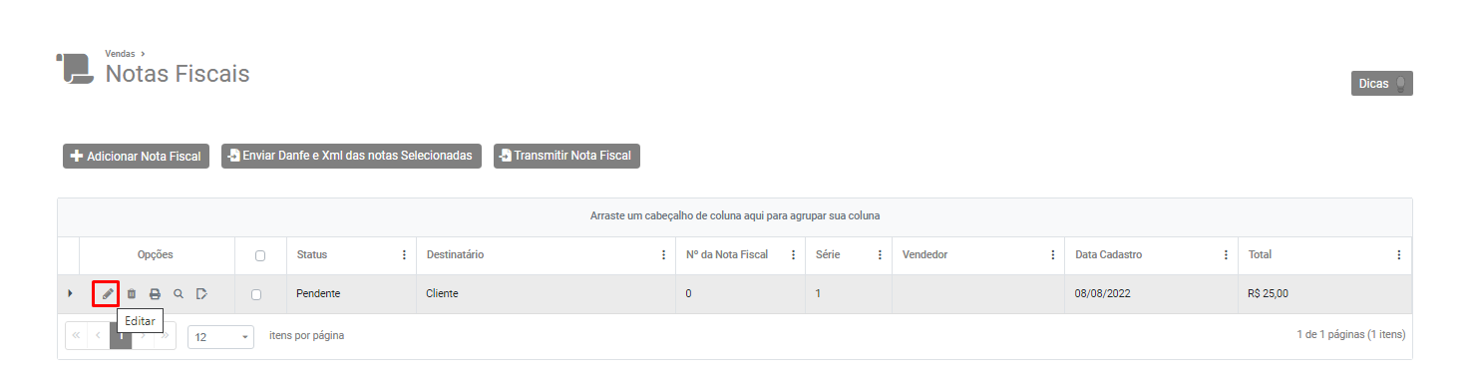
Task: Check the Pendente row checkbox
Action: click(x=256, y=294)
